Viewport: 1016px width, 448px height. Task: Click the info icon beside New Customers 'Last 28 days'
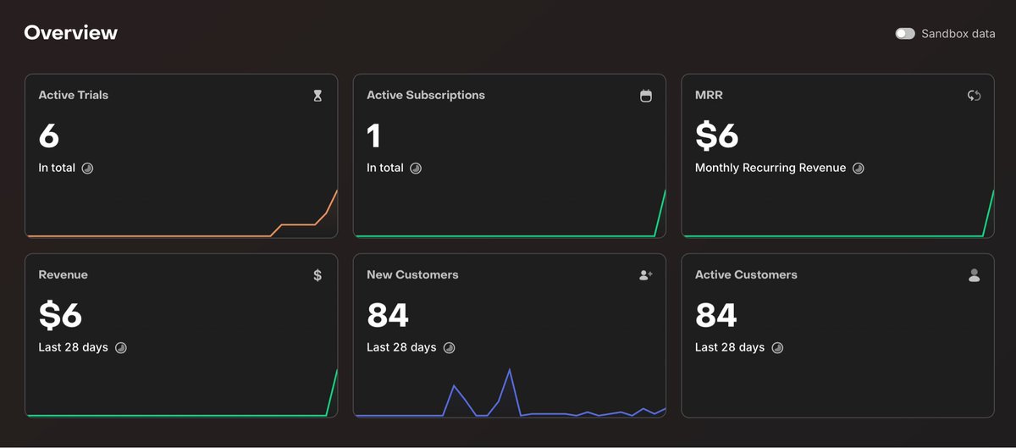449,348
